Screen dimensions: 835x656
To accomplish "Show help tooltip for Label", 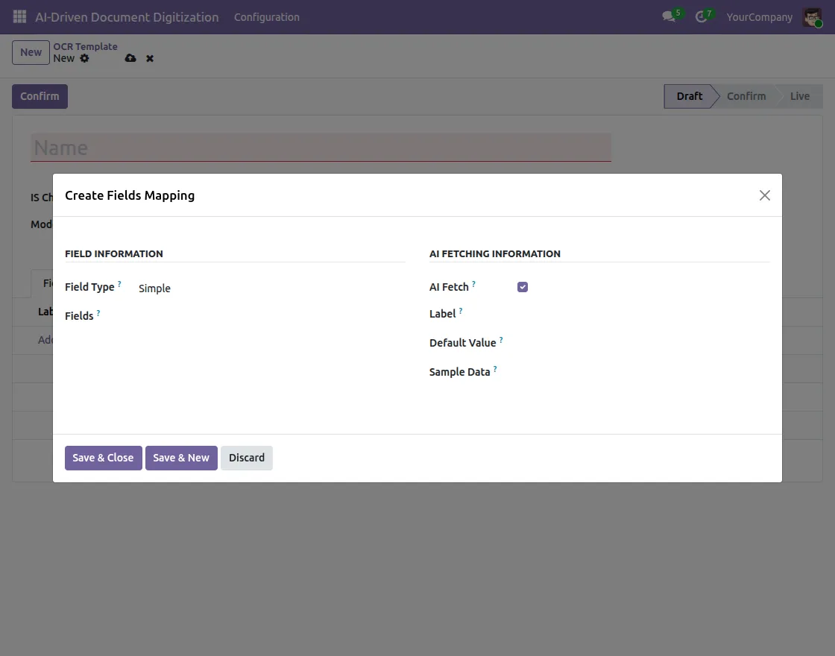I will click(461, 311).
